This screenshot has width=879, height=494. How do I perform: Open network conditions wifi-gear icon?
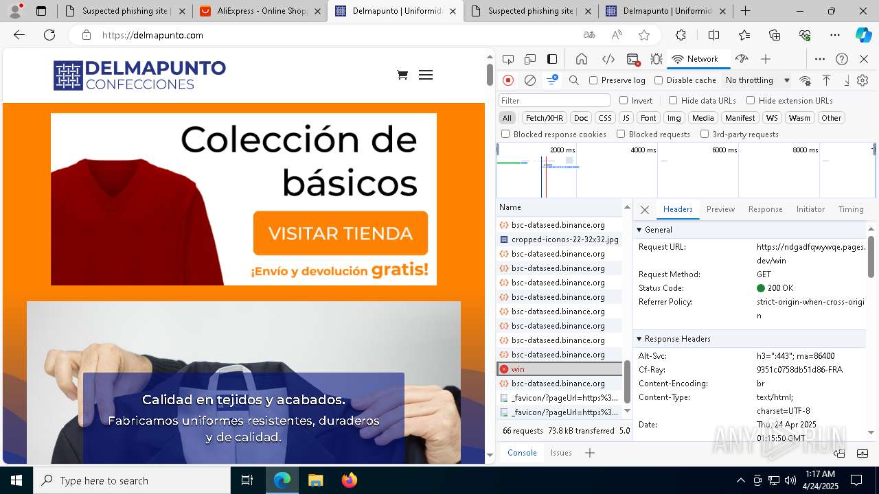point(806,80)
